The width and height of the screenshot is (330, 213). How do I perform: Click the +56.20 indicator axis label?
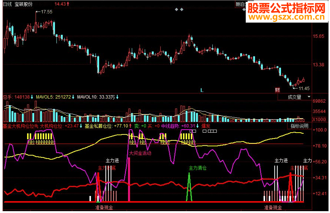pyautogui.click(x=320, y=162)
